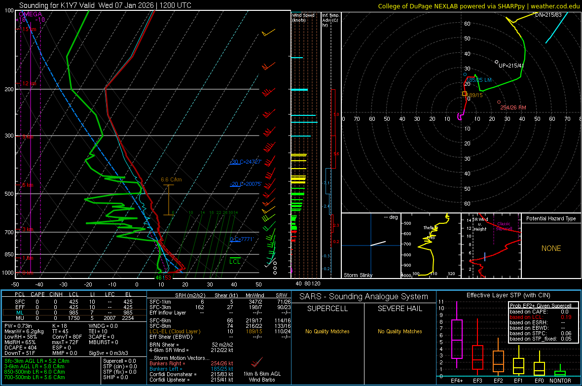Viewport: 582px width, 386px height.
Task: Click the DN=215/83 hodograph label
Action: pos(548,15)
